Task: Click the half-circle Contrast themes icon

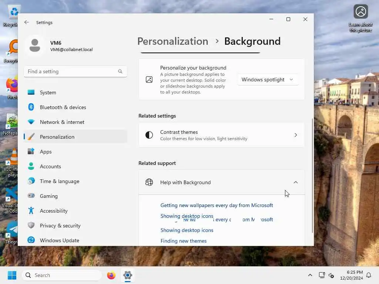Action: pyautogui.click(x=149, y=135)
